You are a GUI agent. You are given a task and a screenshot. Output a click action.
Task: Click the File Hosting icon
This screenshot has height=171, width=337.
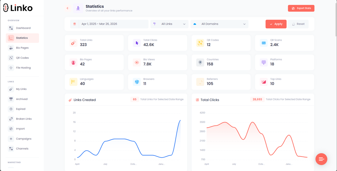point(10,67)
